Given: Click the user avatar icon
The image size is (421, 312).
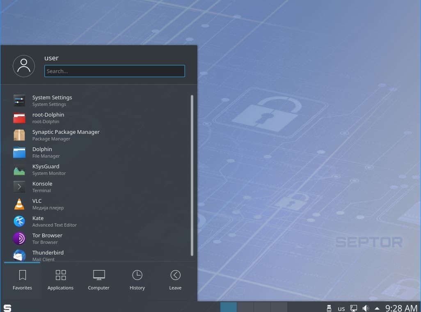Looking at the screenshot, I should click(24, 66).
